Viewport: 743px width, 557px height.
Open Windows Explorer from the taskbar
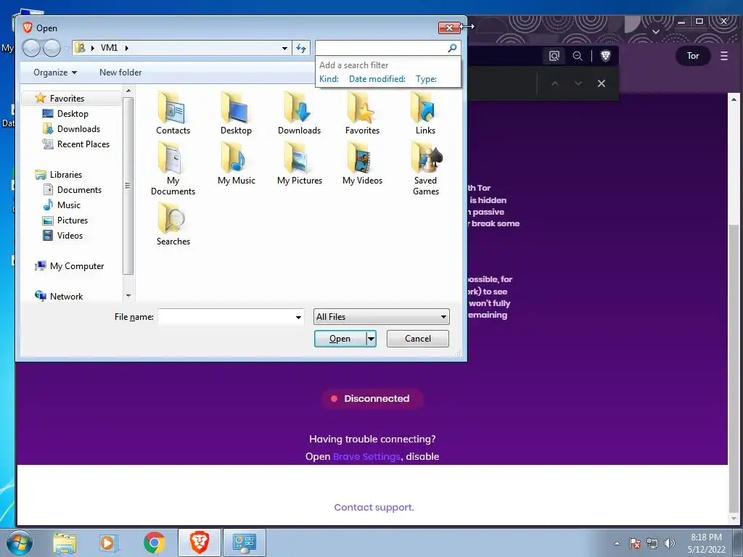click(65, 542)
